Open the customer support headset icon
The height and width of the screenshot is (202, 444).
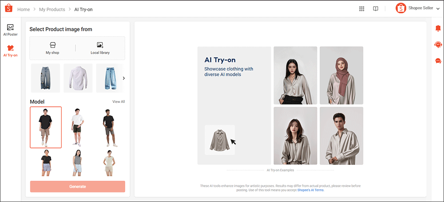click(438, 45)
